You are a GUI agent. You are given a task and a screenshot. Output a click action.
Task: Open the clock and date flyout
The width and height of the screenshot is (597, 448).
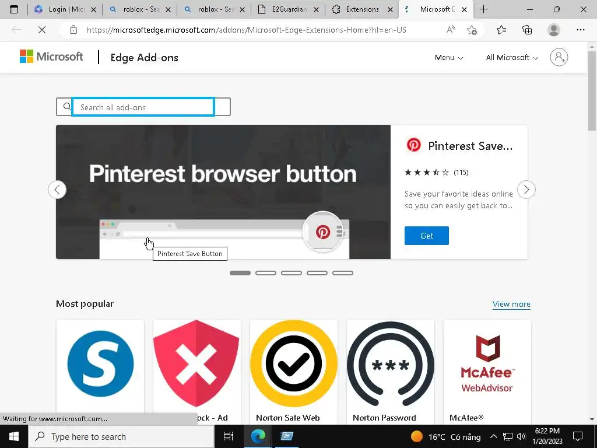tap(547, 436)
